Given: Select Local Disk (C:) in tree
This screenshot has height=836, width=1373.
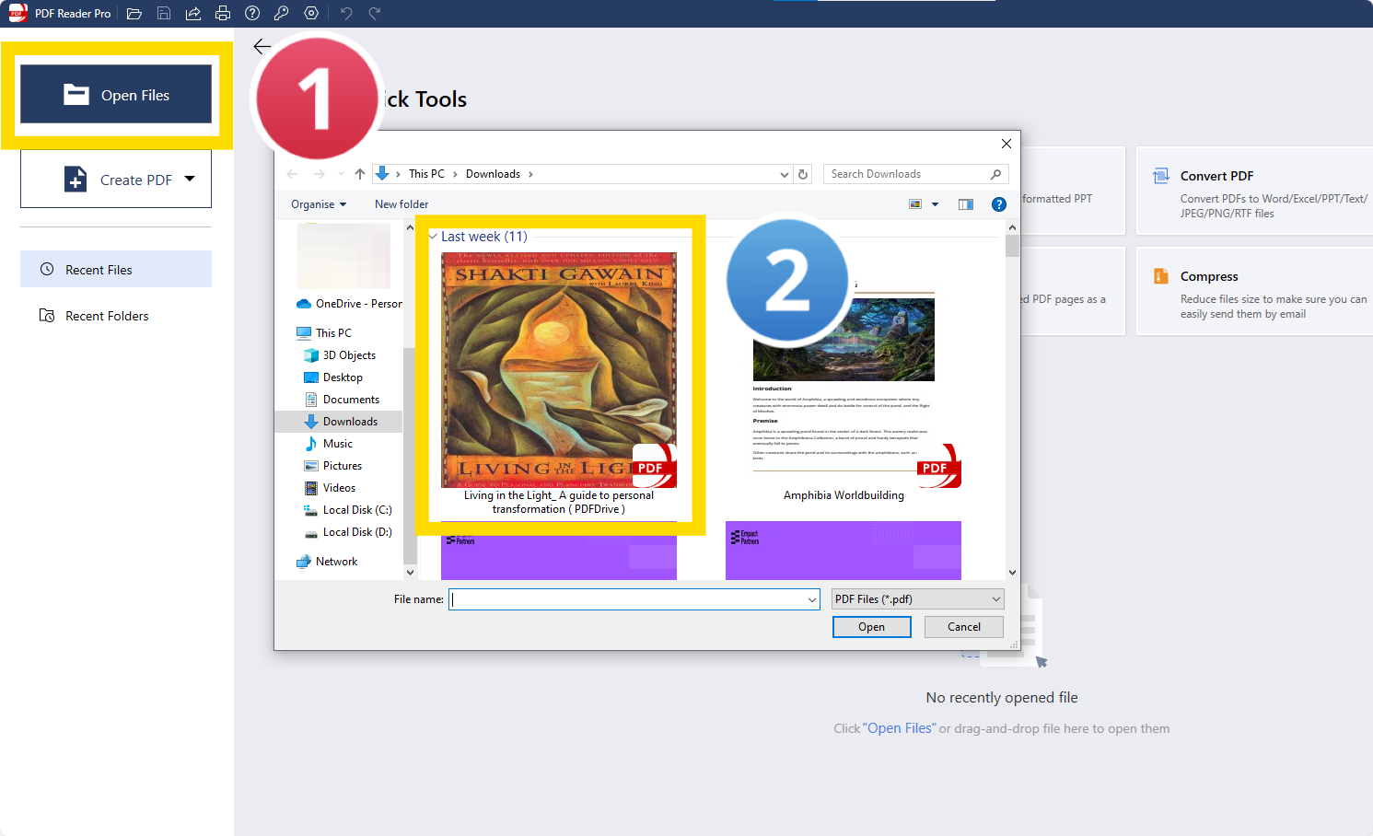Looking at the screenshot, I should coord(348,510).
